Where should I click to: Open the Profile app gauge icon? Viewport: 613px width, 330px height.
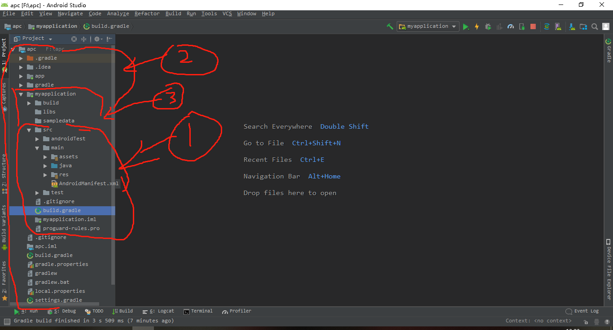pyautogui.click(x=510, y=26)
